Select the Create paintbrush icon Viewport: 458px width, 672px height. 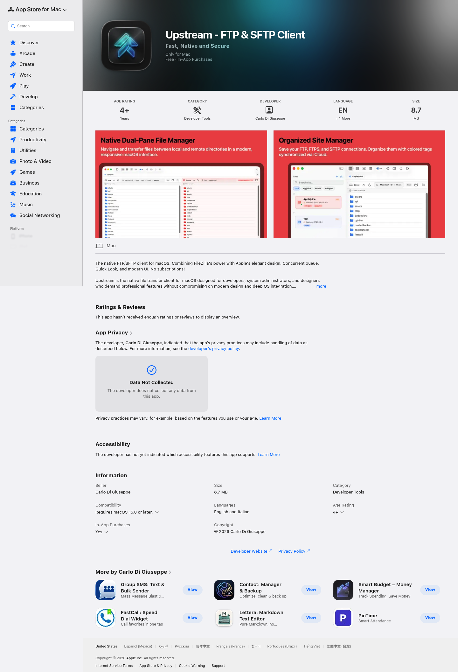tap(13, 64)
